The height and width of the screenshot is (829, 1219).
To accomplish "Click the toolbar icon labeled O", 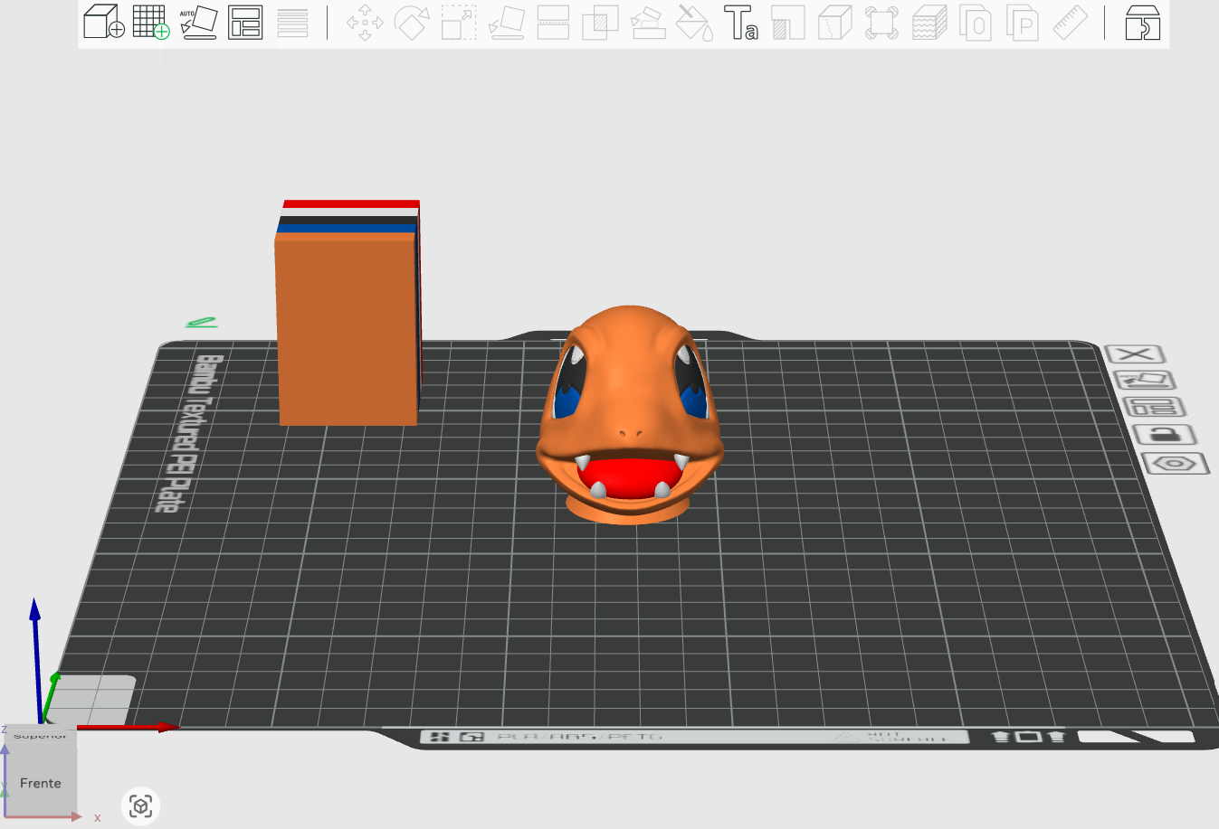I will (x=976, y=22).
